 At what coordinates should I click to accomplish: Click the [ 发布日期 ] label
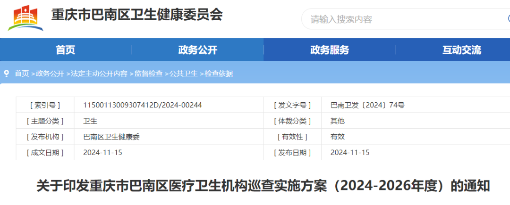click(x=292, y=152)
